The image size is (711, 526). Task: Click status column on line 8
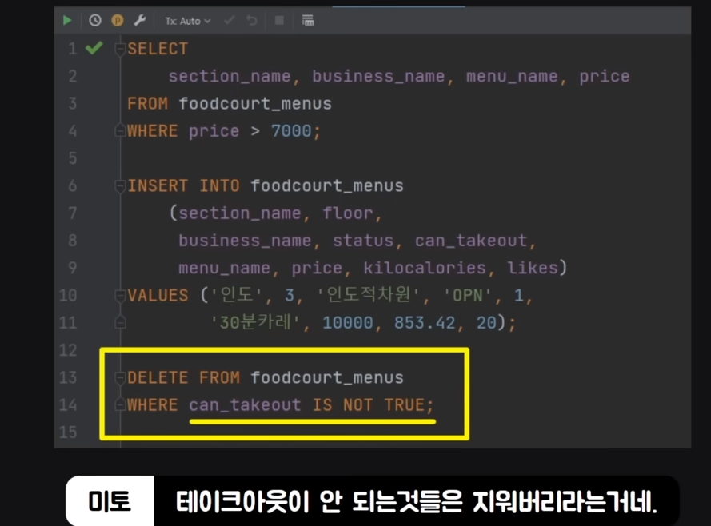[363, 241]
